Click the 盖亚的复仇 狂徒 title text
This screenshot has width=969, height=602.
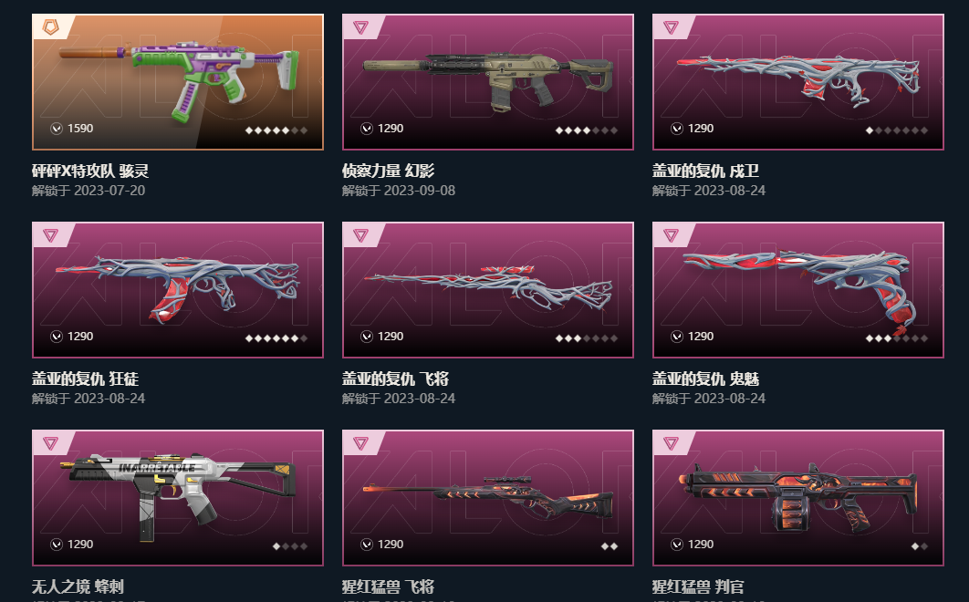point(85,379)
